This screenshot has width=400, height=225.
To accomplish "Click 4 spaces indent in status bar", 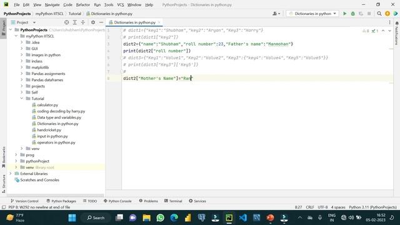I will tap(338, 207).
